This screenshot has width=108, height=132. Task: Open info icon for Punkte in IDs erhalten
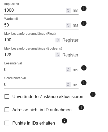tap(64, 121)
